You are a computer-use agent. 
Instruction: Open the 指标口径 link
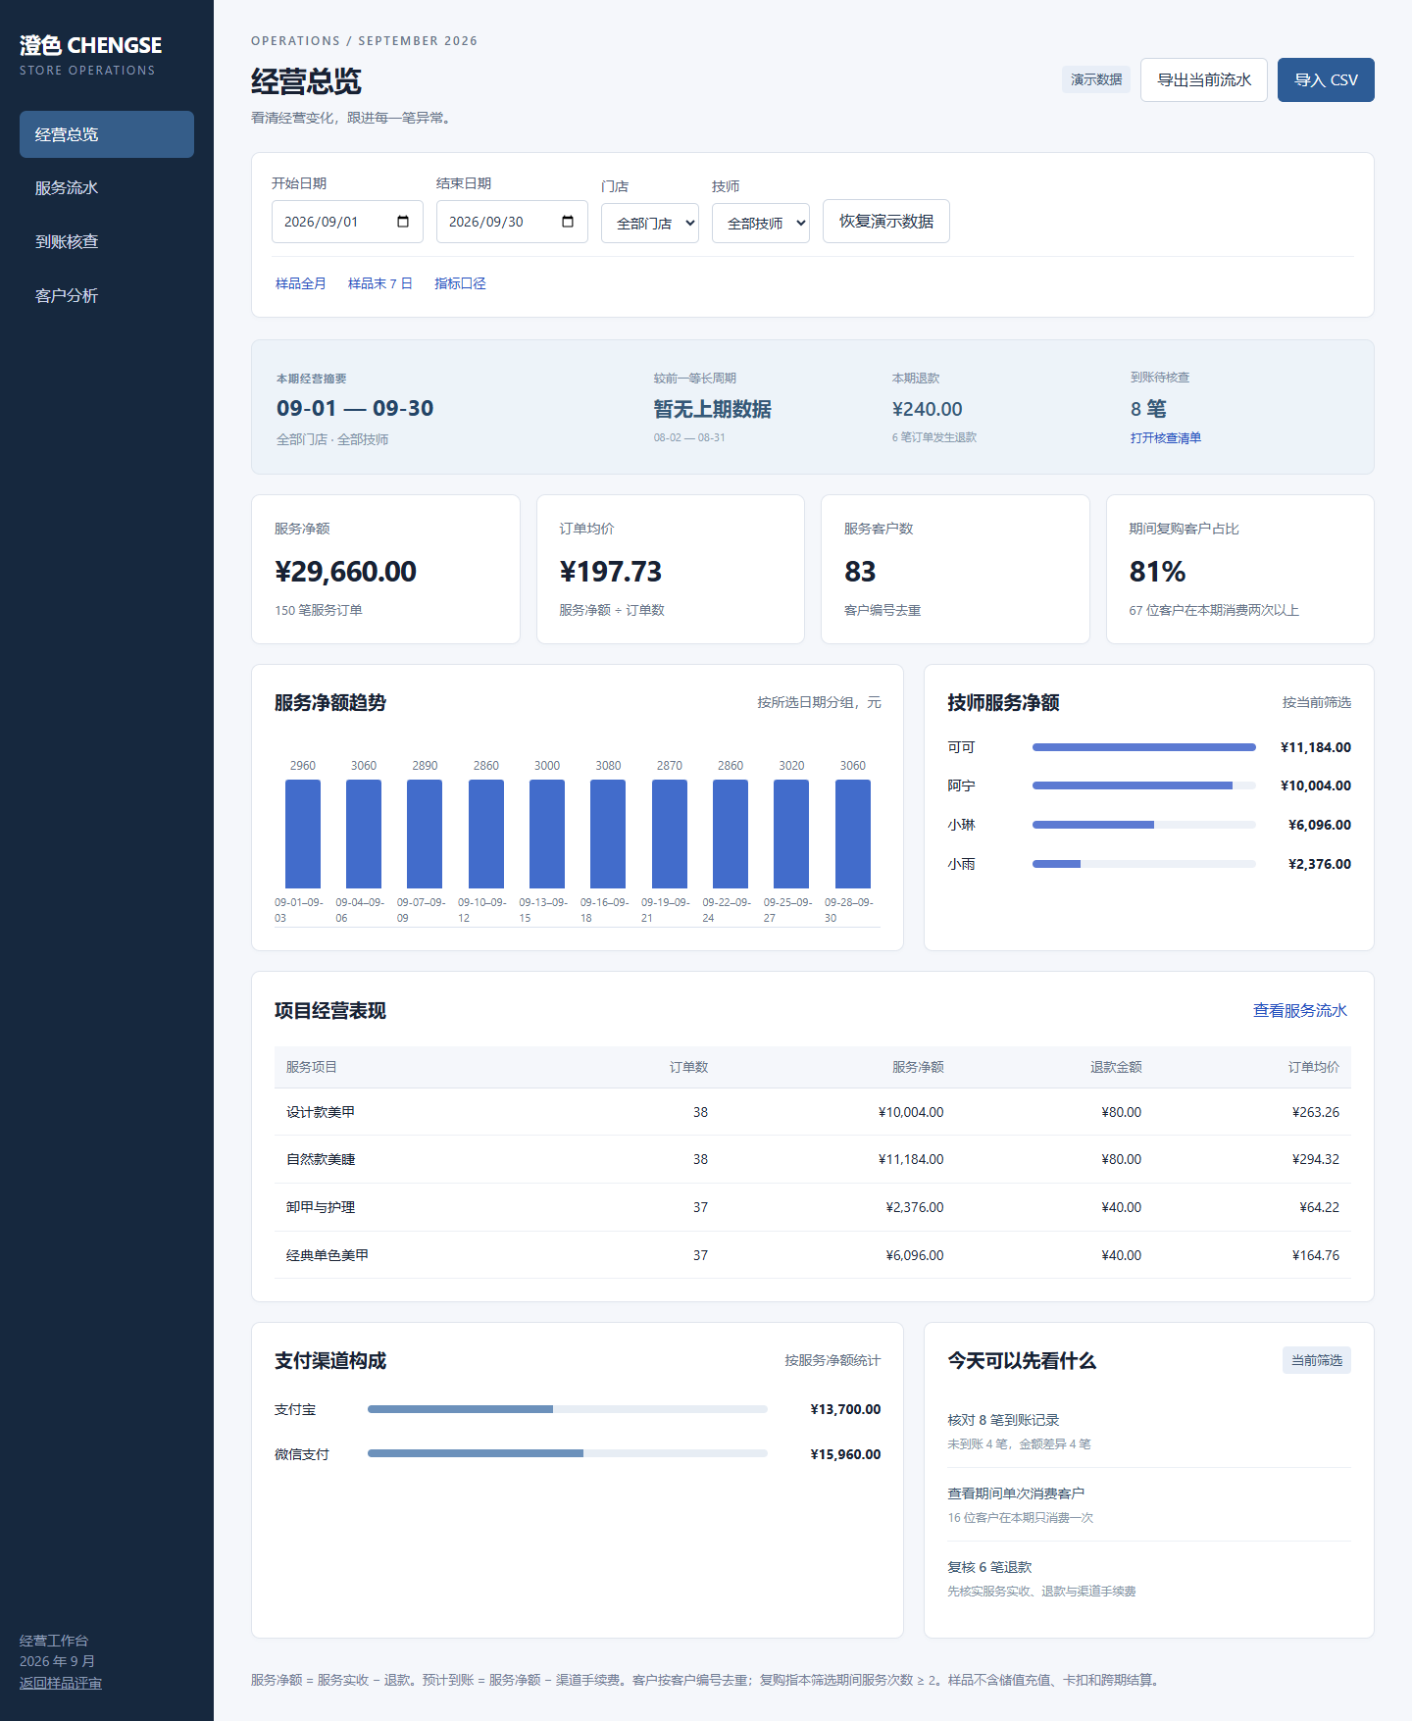[x=460, y=283]
